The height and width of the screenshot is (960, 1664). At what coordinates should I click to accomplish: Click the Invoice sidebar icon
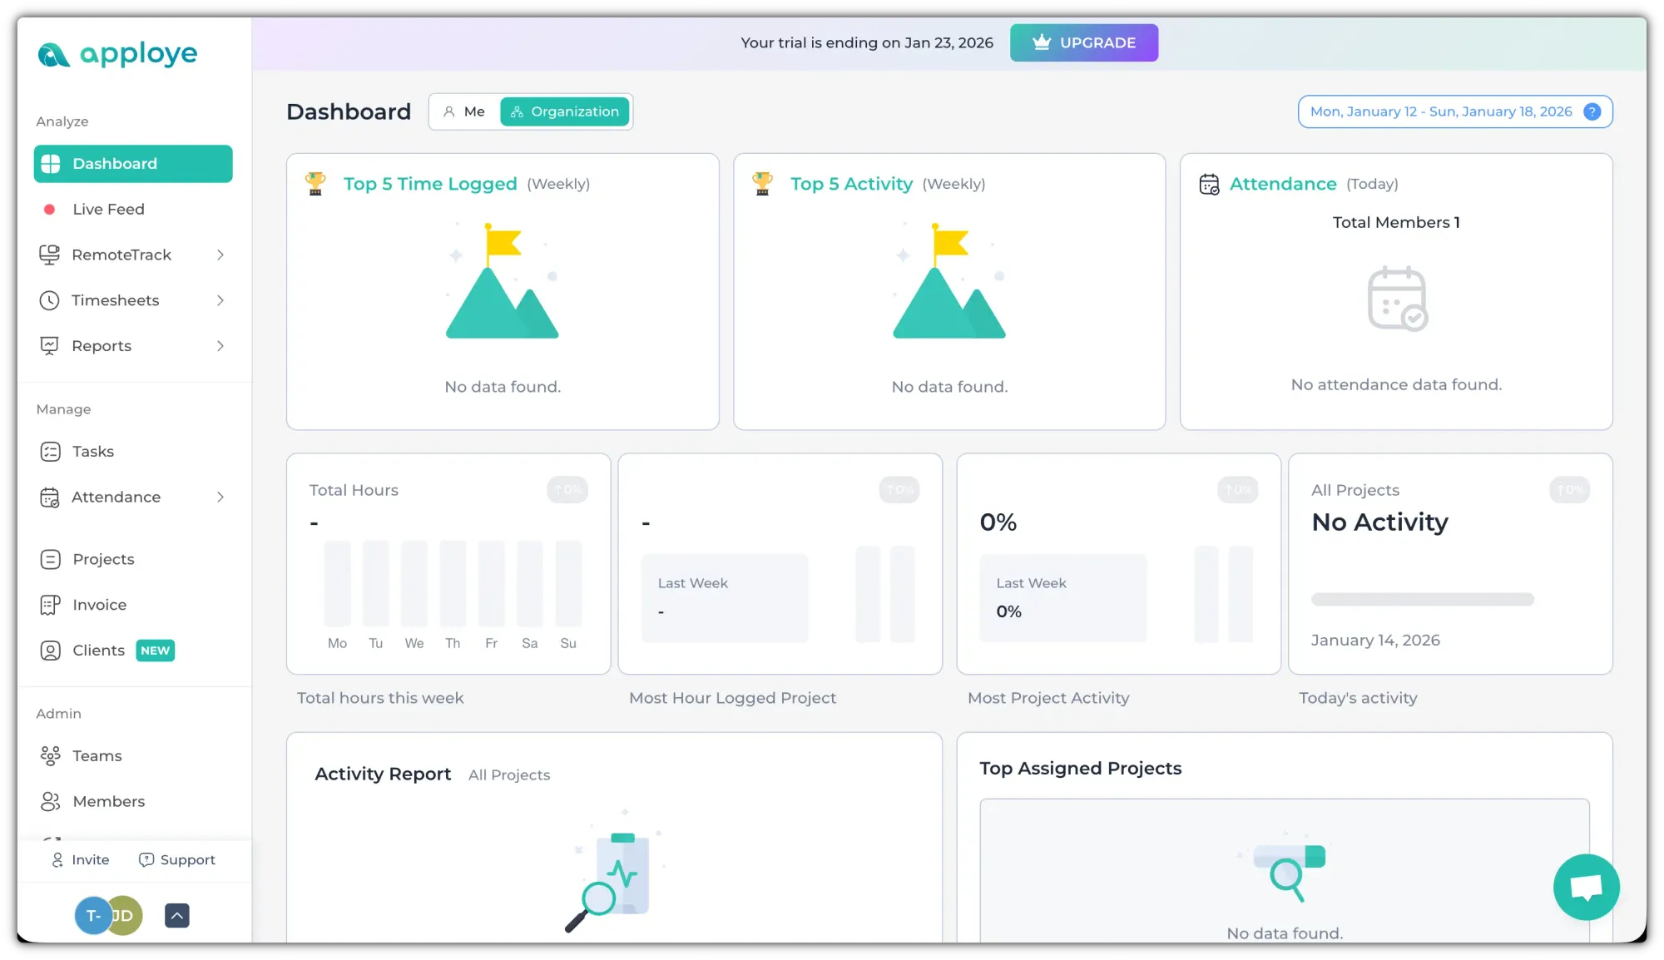[x=50, y=605]
